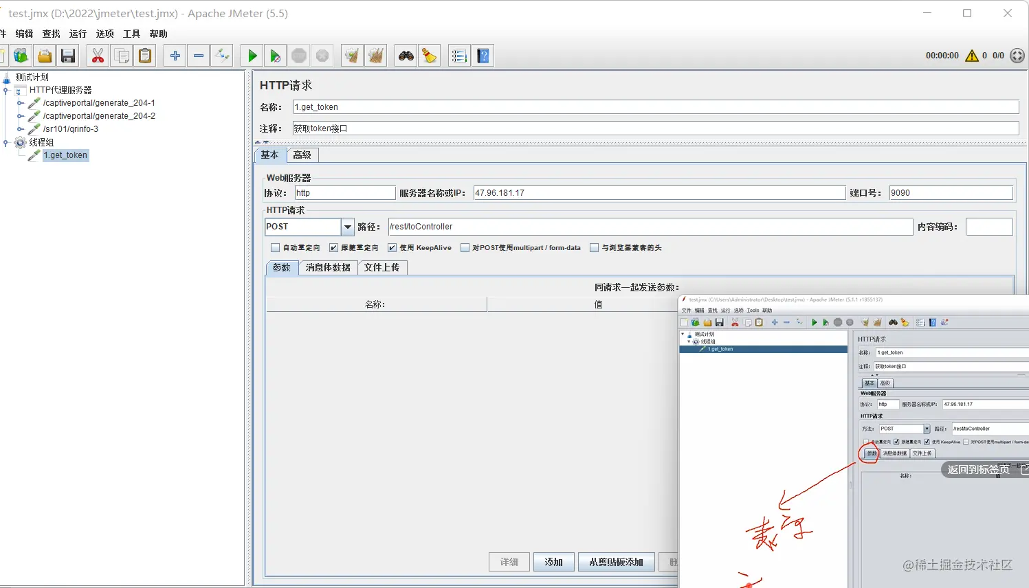
Task: Enable the 自动重定向 checkbox
Action: coord(276,248)
